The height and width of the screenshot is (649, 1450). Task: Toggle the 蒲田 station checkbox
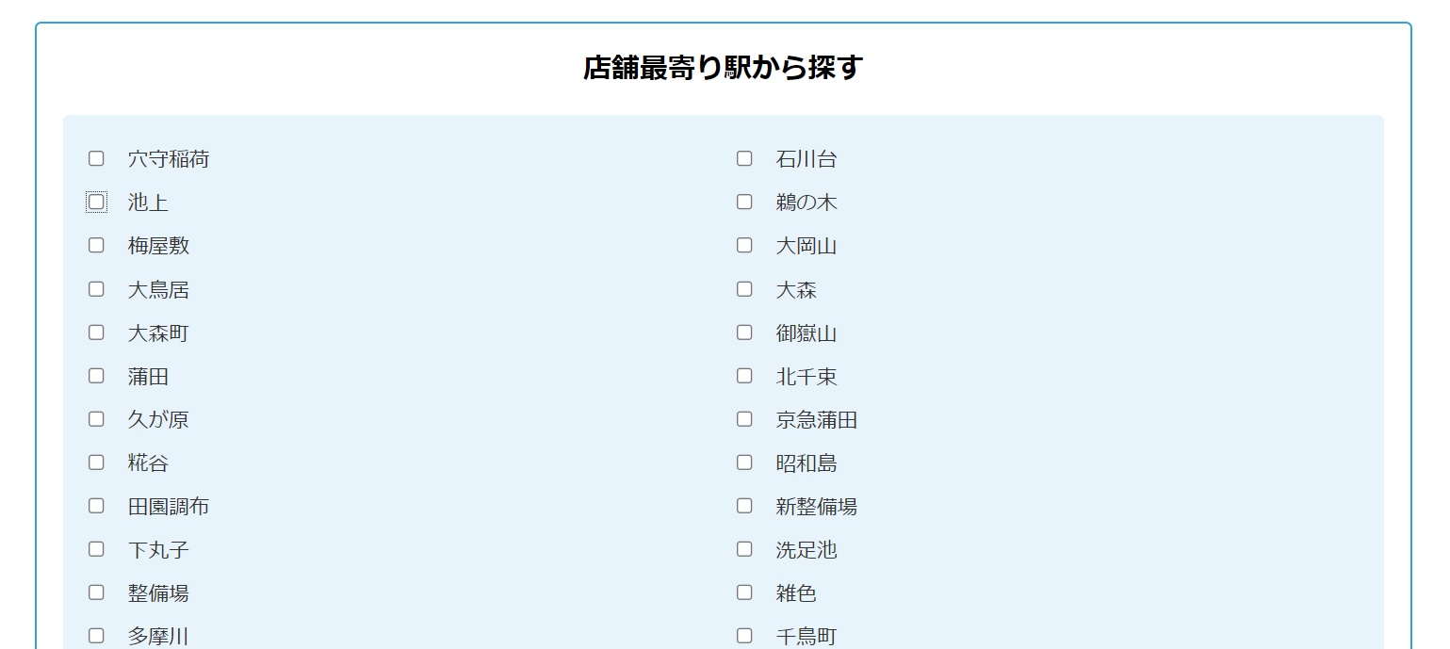(x=96, y=376)
